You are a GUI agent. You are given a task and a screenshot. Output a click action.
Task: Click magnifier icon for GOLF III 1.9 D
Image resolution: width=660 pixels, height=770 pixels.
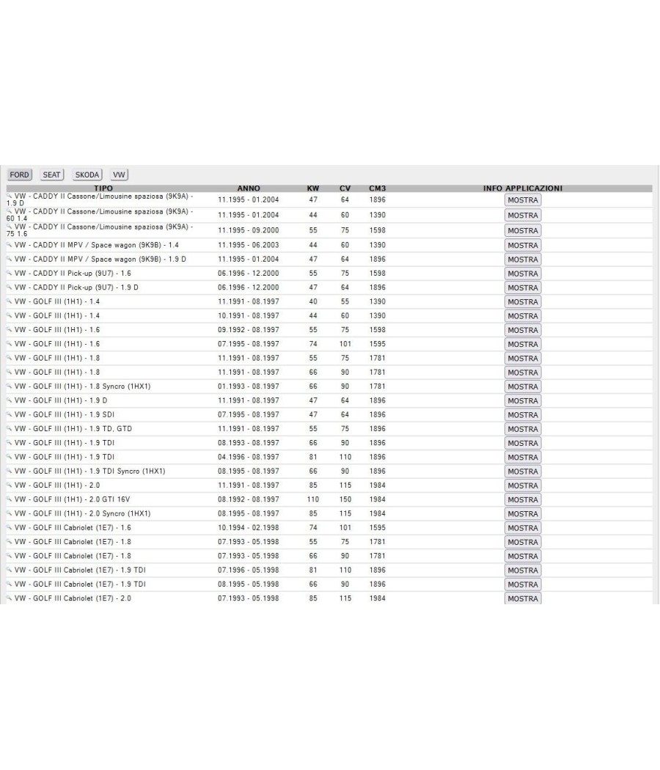pos(10,400)
